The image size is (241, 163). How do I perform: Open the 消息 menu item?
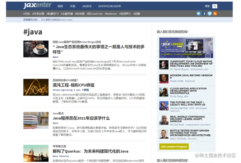pos(60,6)
